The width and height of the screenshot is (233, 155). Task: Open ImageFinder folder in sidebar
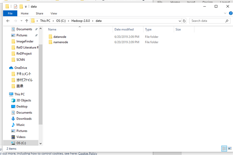[x=25, y=41]
